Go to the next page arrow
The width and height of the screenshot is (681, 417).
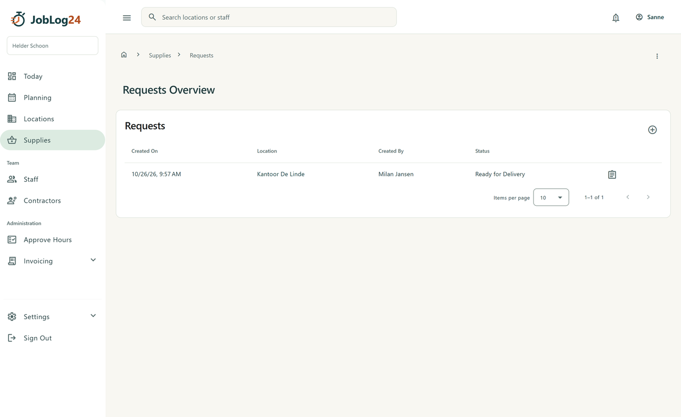point(648,197)
